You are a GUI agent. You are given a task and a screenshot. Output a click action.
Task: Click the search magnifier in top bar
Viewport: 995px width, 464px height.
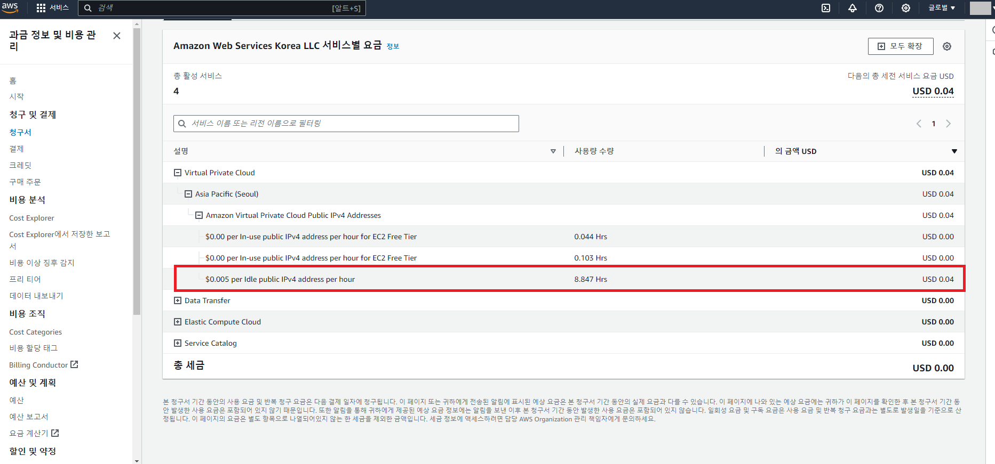pyautogui.click(x=88, y=8)
